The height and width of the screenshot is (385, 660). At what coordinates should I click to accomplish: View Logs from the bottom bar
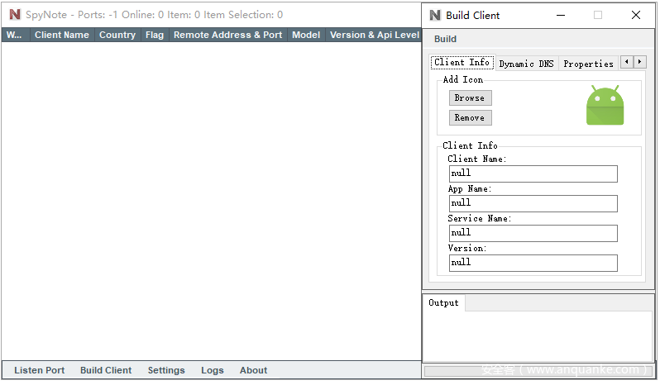pos(212,370)
